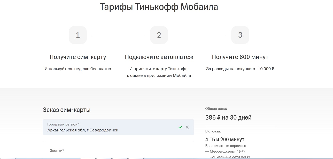Viewport: 333px width, 159px height.
Task: Click the 'Заказ сим-карты' heading
Action: [x=67, y=110]
